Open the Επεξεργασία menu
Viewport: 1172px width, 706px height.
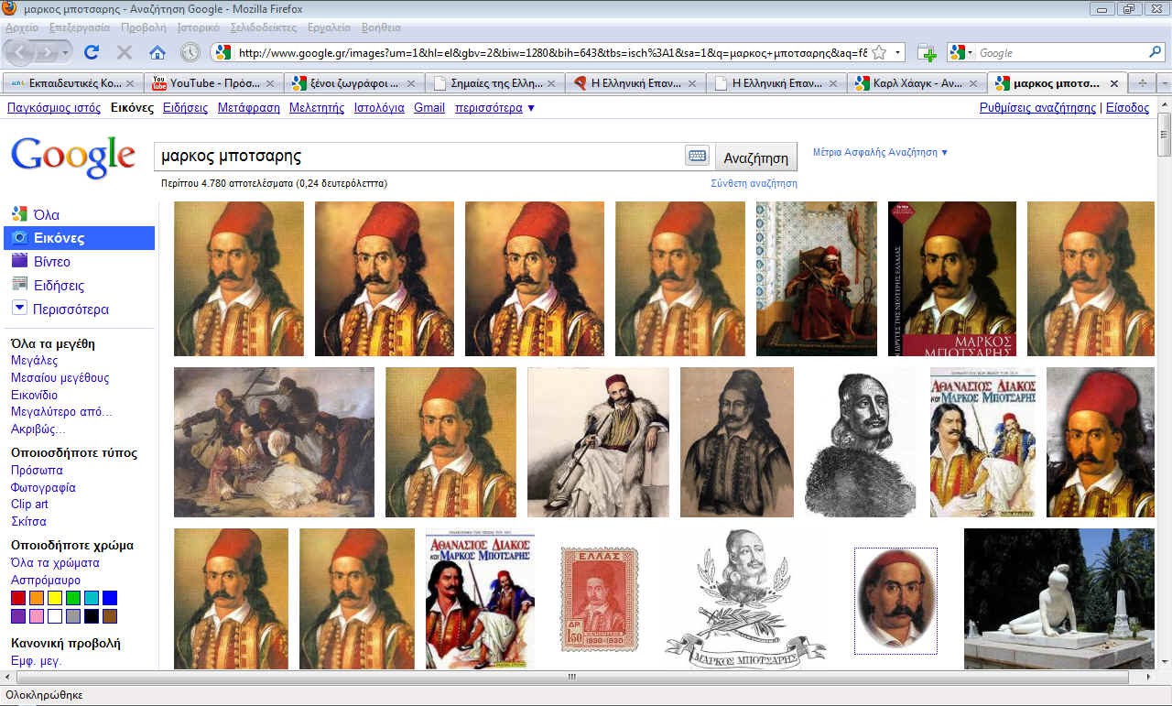(x=80, y=27)
